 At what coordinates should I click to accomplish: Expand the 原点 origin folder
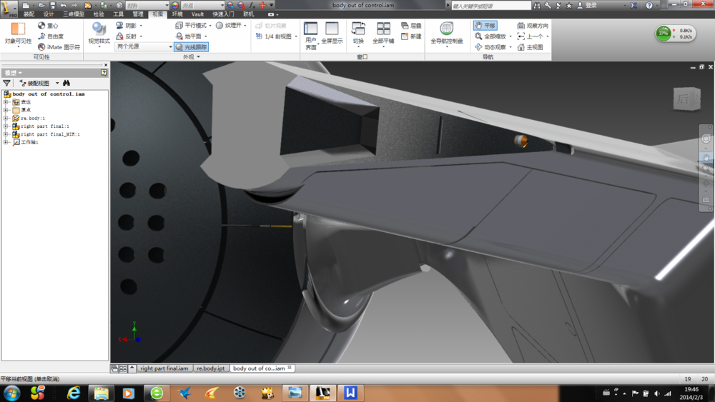click(x=6, y=110)
